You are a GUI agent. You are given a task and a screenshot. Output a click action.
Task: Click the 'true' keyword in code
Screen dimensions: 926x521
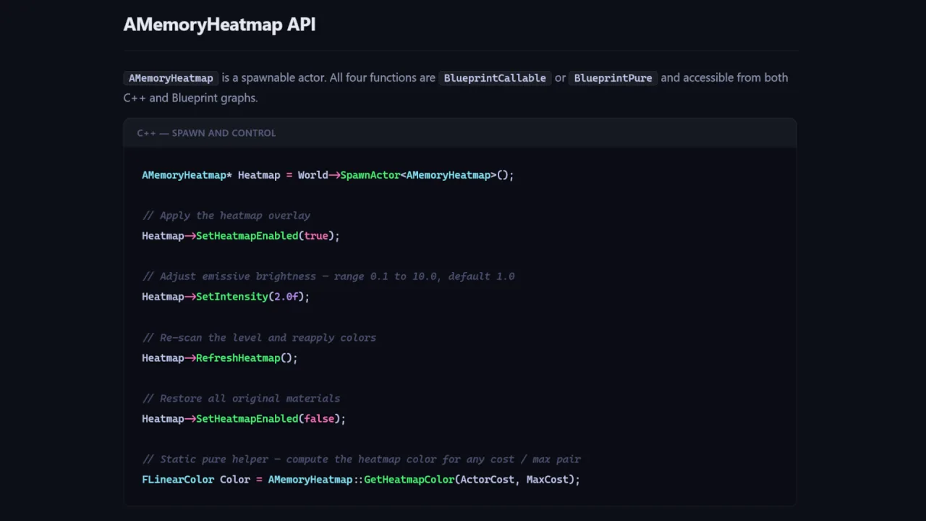[x=315, y=236]
